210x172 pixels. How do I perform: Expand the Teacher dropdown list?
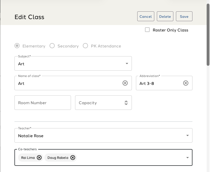coord(188,135)
